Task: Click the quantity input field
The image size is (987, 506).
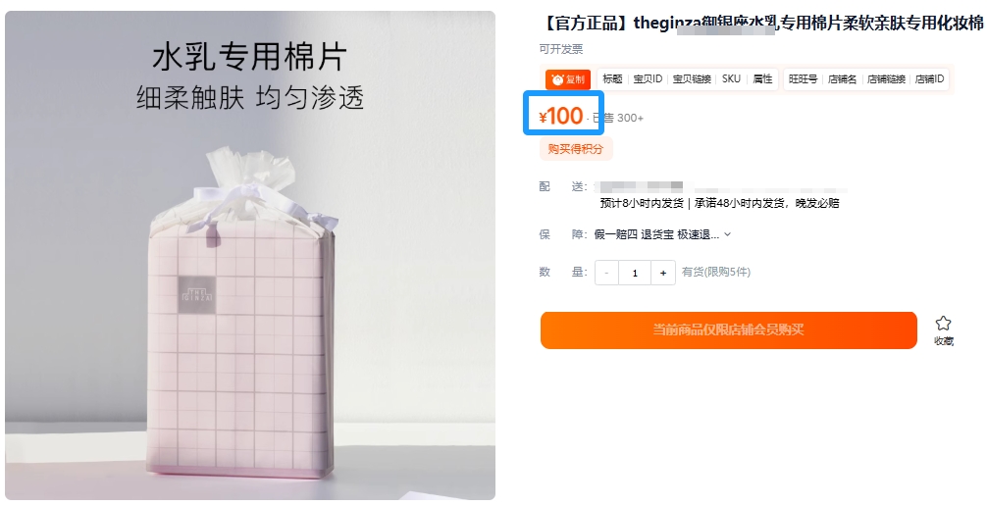Action: click(635, 273)
